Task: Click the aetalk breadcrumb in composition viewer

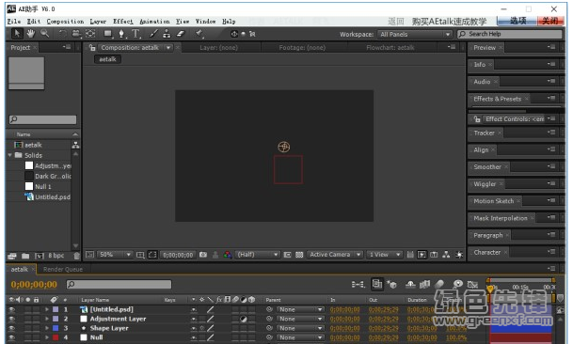Action: click(107, 59)
